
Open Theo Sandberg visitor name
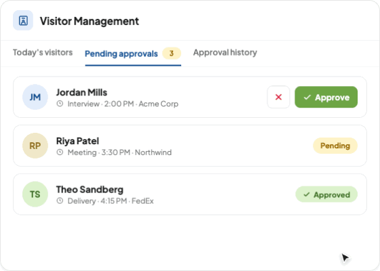coord(90,190)
